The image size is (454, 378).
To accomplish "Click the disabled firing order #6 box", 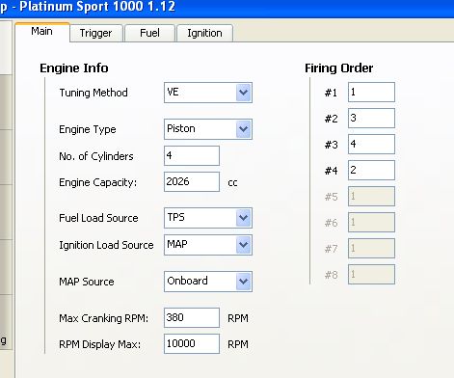I will coord(371,223).
